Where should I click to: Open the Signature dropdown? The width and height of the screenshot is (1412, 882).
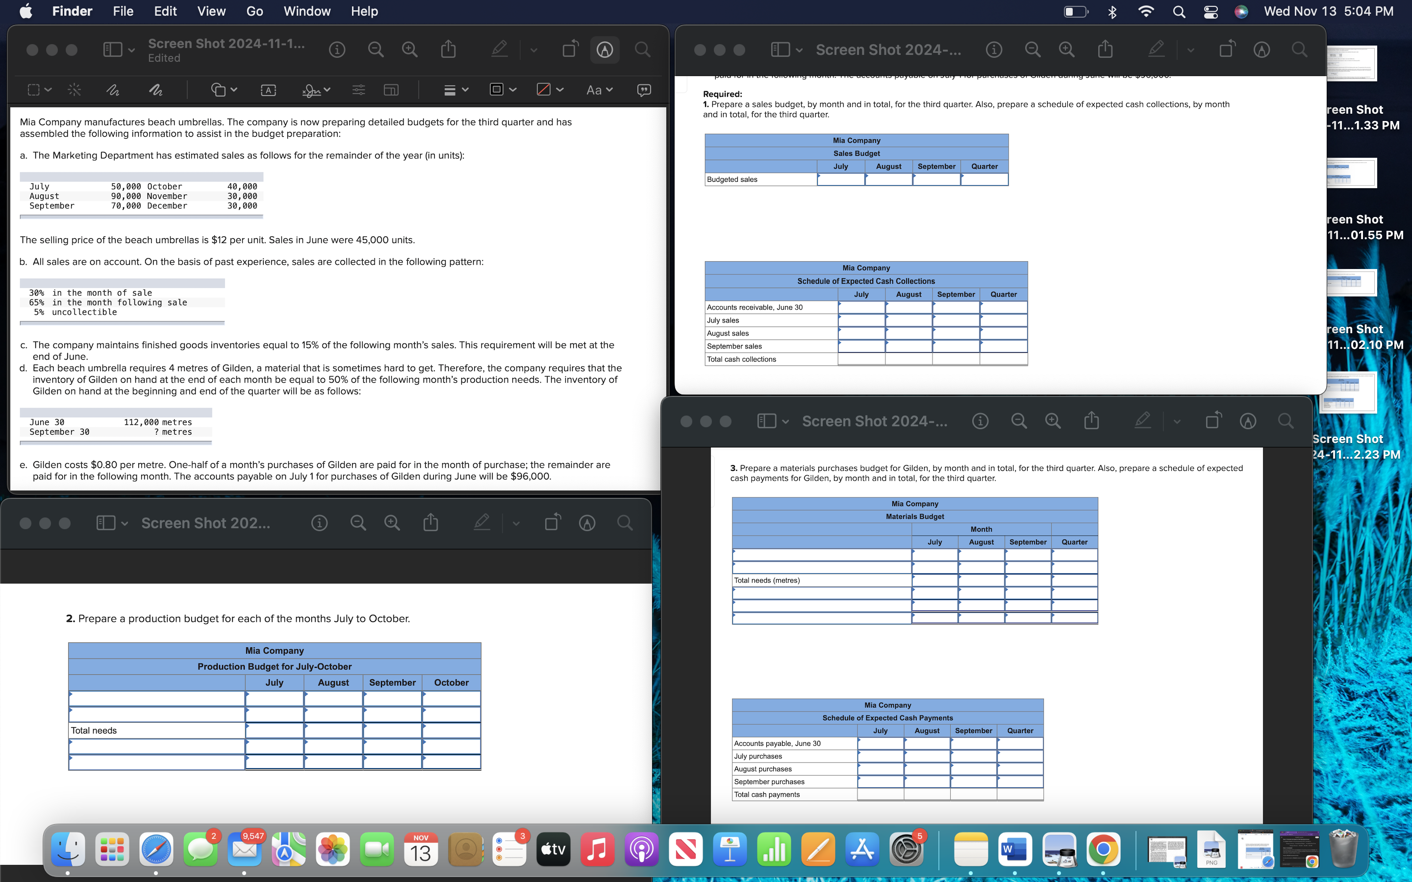(316, 90)
